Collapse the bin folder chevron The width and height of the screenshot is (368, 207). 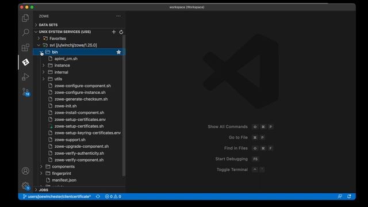41,52
